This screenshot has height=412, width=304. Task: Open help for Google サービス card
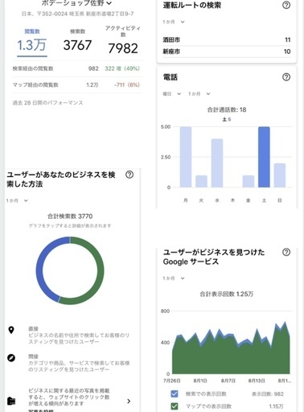pyautogui.click(x=286, y=252)
